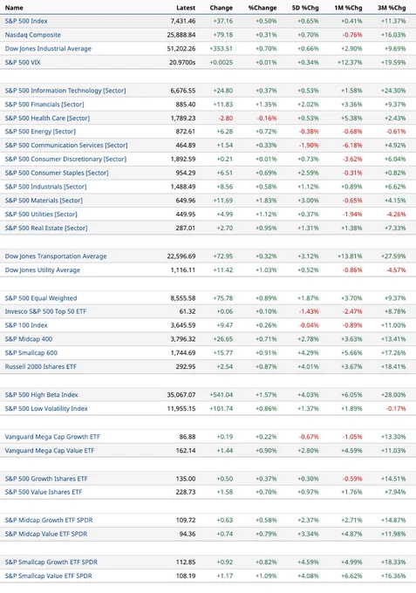
Task: Open S&P 500 Low Volatility Index
Action: (x=46, y=409)
